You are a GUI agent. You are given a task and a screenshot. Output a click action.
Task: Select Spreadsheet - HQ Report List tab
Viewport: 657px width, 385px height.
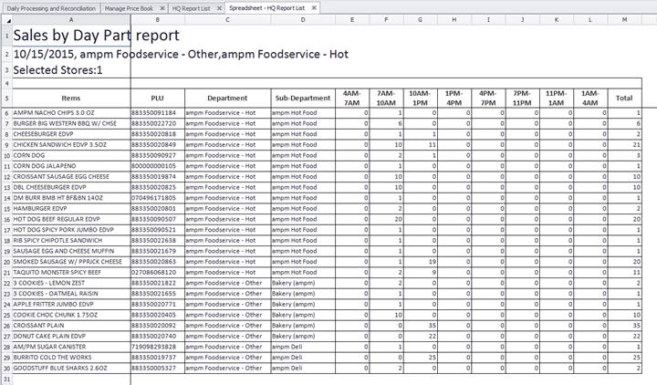(x=266, y=8)
